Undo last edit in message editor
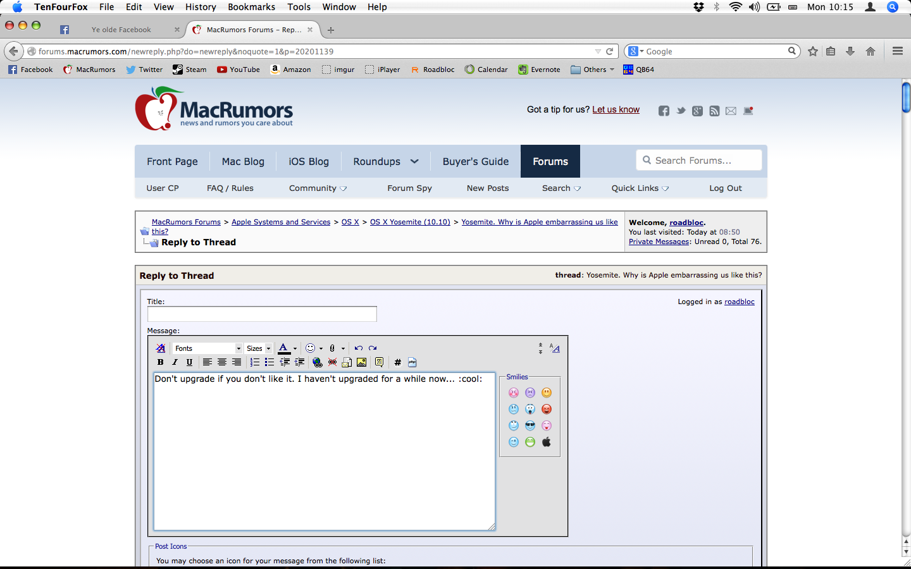 pos(359,348)
